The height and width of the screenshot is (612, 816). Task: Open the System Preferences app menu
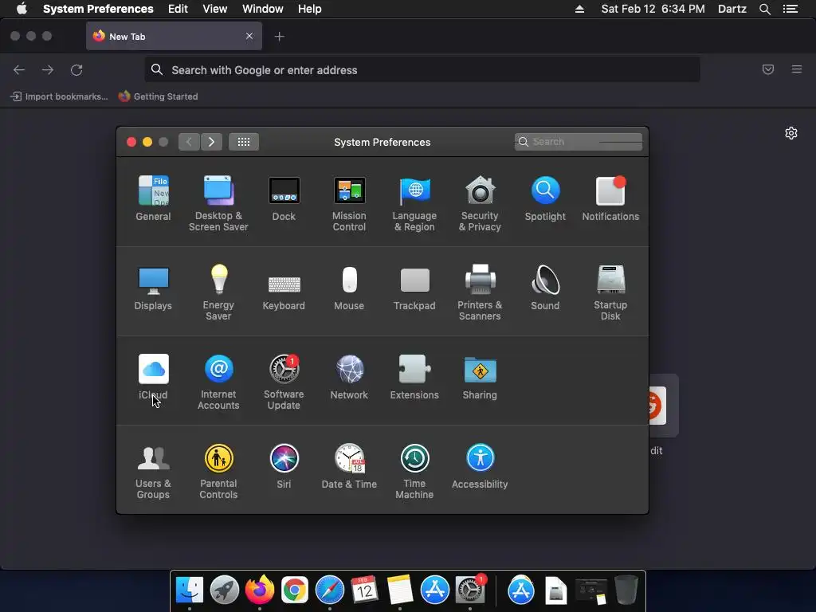point(98,9)
